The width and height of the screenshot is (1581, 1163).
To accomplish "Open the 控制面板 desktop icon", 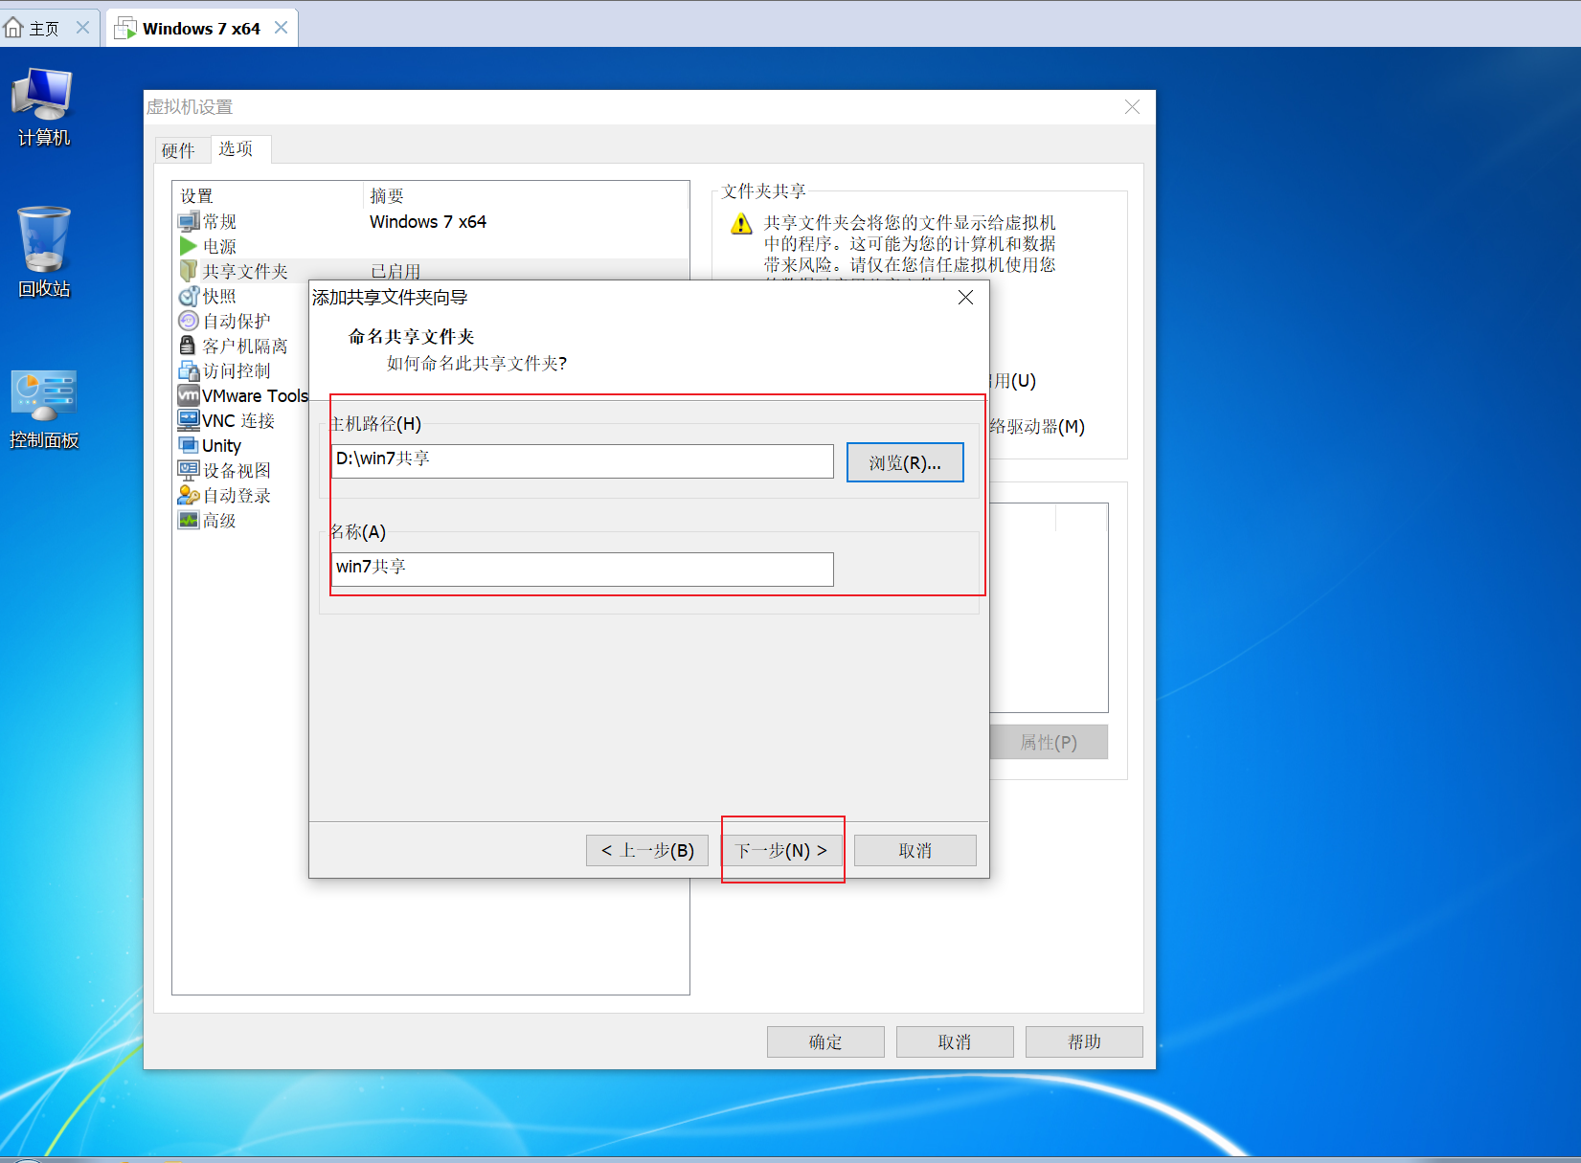I will (43, 410).
